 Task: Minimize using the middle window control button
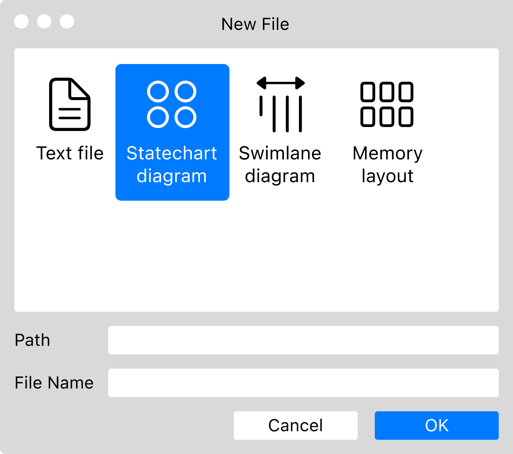44,21
